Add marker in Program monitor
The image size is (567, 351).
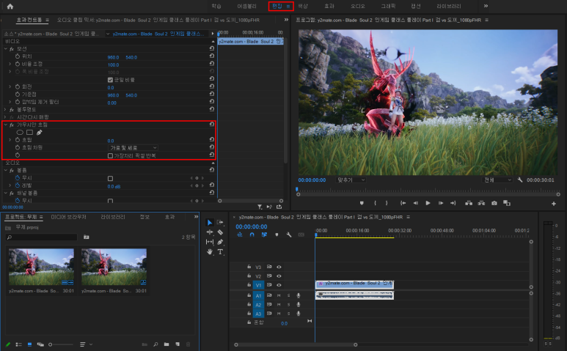pyautogui.click(x=362, y=203)
